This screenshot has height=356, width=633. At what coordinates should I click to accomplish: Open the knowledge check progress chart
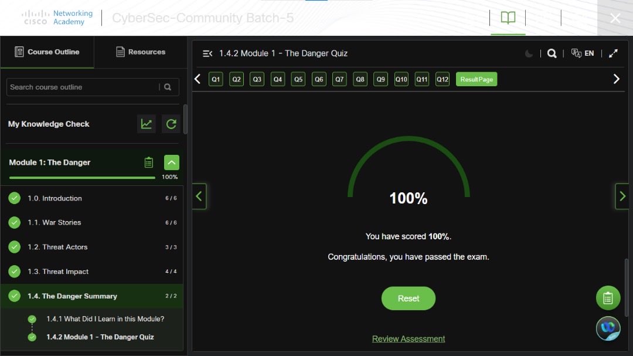point(146,124)
